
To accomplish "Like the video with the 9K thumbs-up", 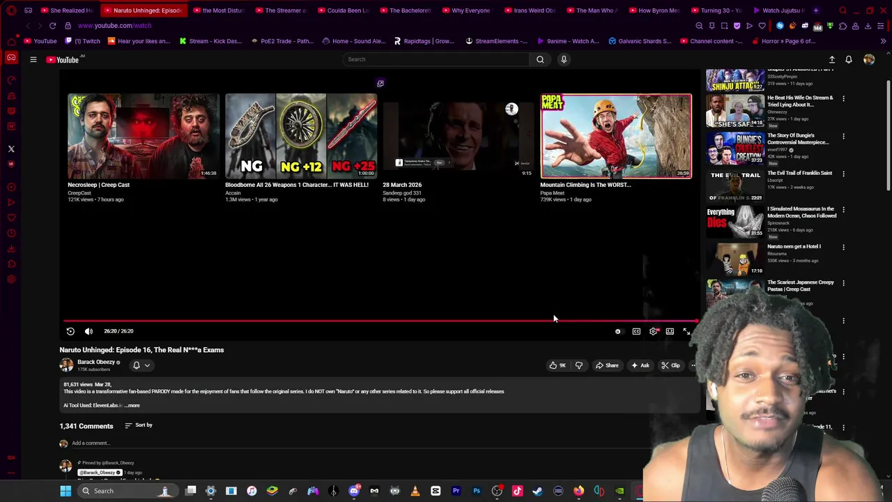I will pos(557,365).
